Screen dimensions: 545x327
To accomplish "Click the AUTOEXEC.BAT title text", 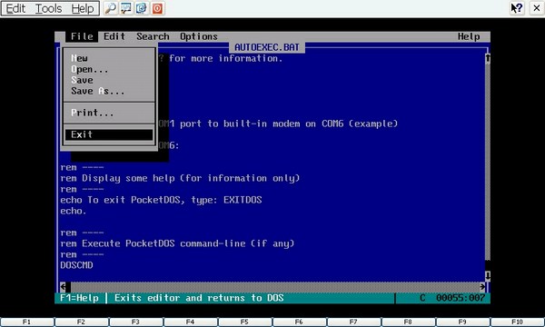I will 267,47.
